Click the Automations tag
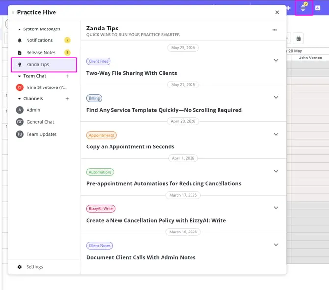Viewport: 329px width, 290px height. (100, 172)
